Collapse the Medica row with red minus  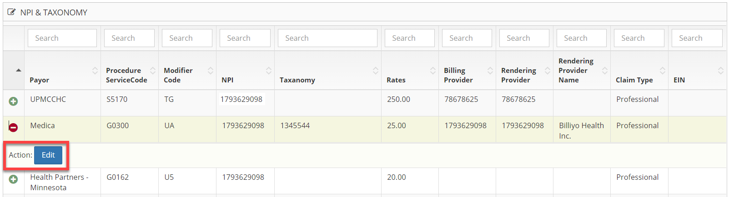(x=13, y=128)
